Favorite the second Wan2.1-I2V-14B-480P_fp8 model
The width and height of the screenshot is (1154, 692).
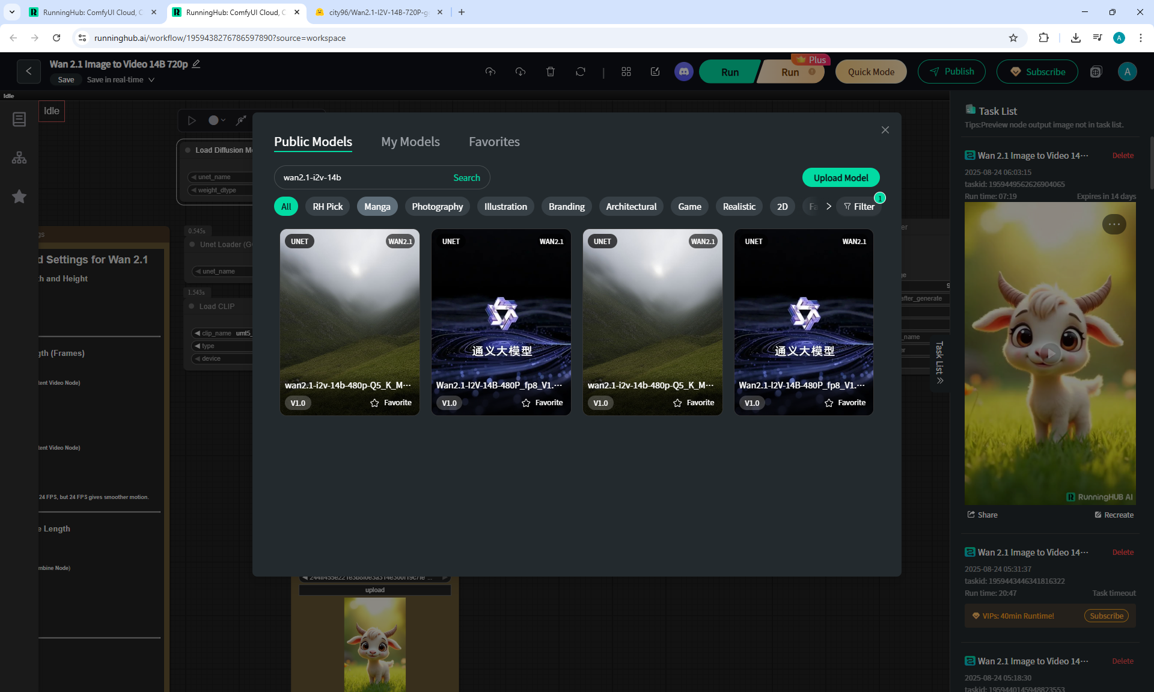point(844,403)
